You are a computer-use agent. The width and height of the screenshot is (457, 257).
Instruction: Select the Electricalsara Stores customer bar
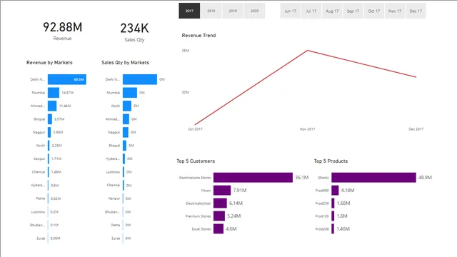[253, 178]
